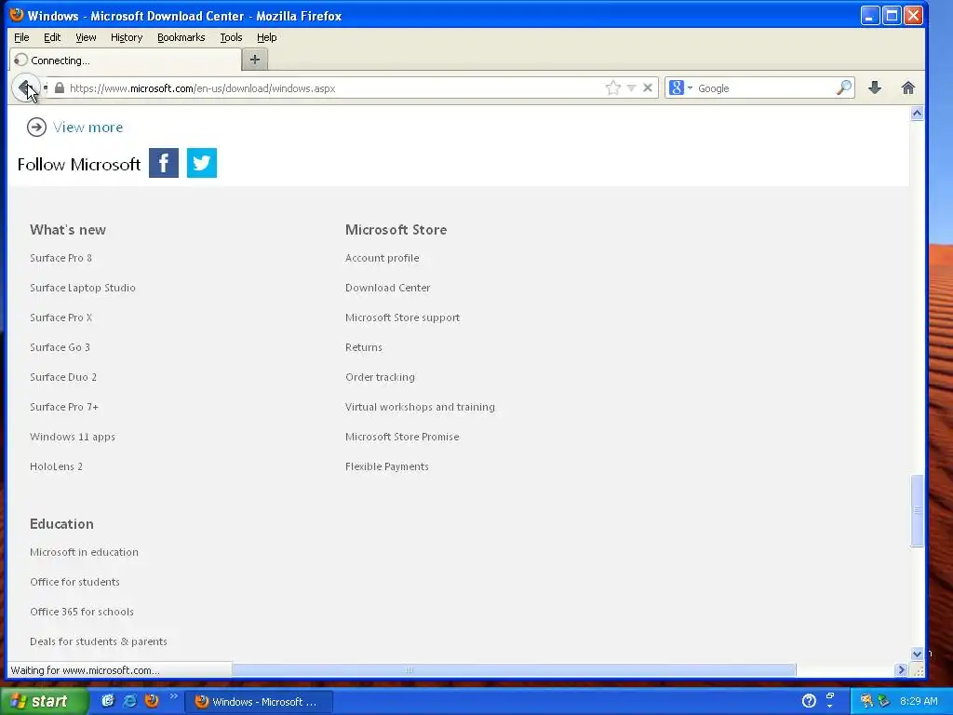Viewport: 953px width, 715px height.
Task: Launch Internet Explorer from Quick Launch
Action: (x=129, y=701)
